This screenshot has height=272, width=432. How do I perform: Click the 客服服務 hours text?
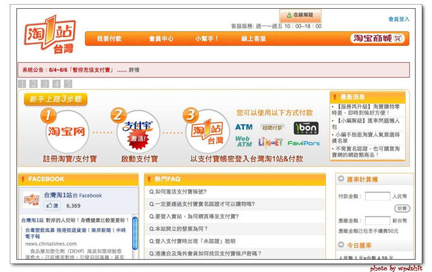point(276,26)
